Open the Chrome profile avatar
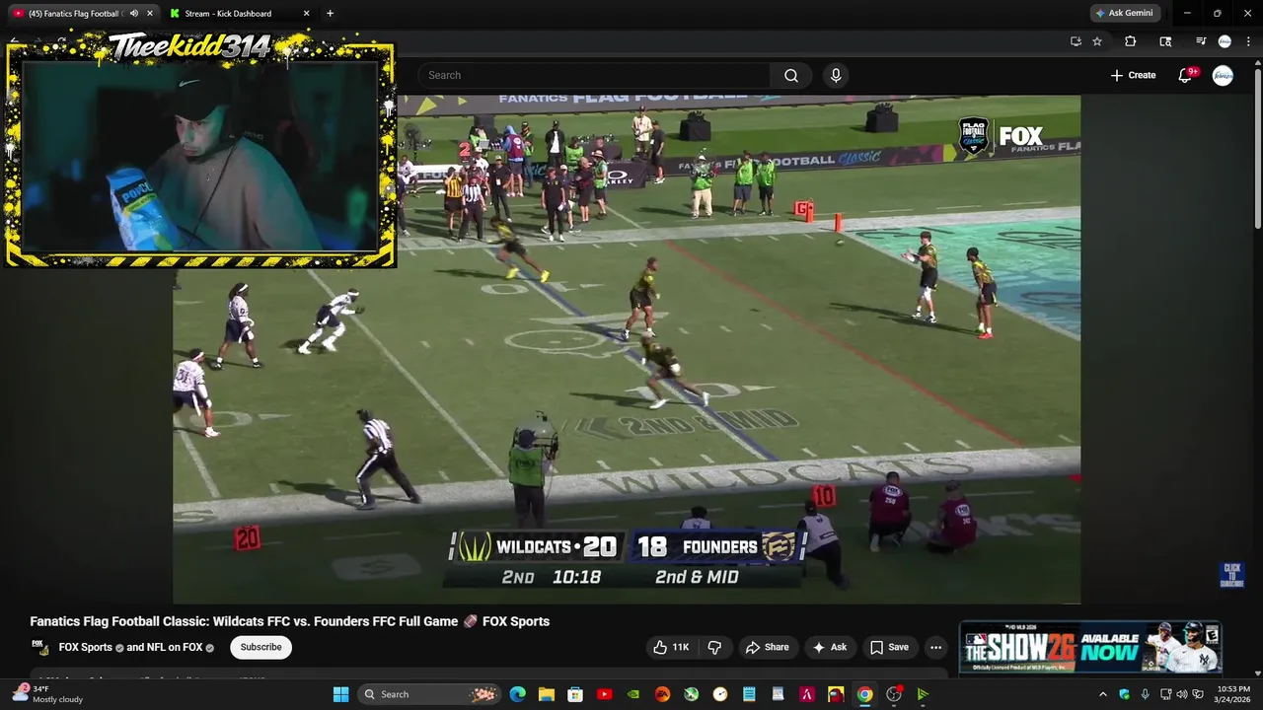 1225,41
